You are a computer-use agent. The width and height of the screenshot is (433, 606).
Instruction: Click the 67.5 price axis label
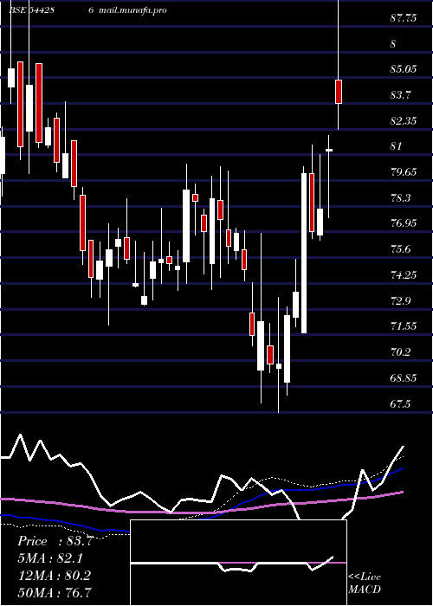(400, 404)
